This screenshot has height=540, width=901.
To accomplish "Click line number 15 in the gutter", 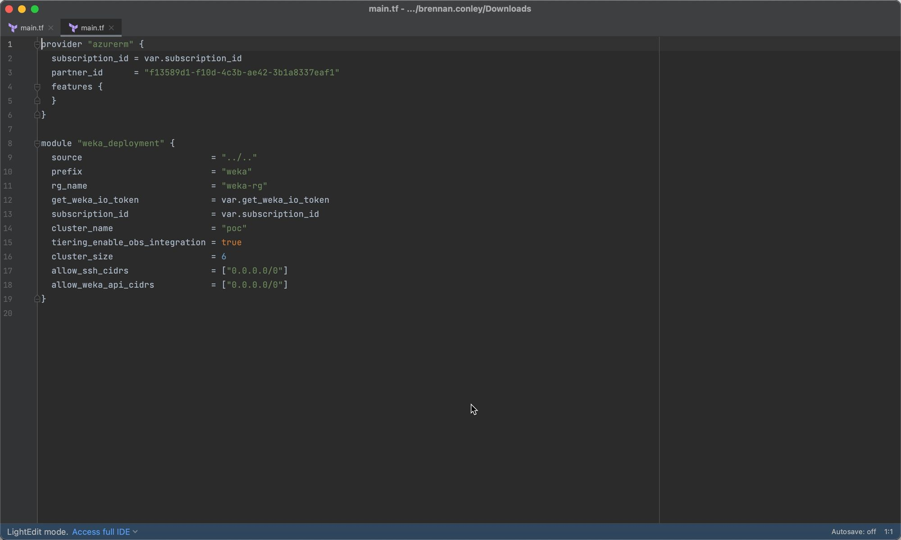I will coord(8,243).
